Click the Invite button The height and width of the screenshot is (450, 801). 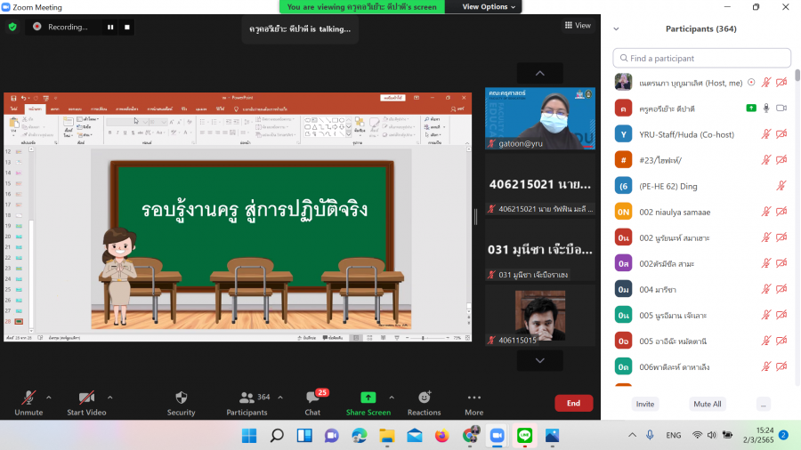coord(645,404)
